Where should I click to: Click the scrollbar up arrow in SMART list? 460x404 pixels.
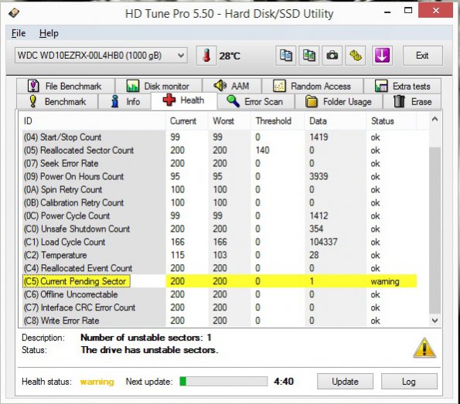(434, 119)
